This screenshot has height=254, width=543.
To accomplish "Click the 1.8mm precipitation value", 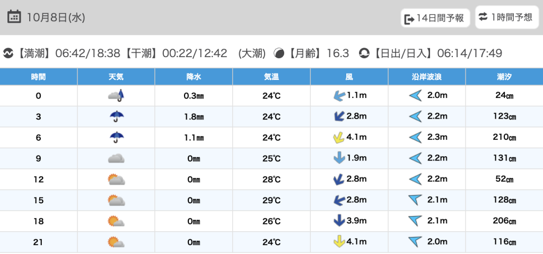I will [x=194, y=116].
